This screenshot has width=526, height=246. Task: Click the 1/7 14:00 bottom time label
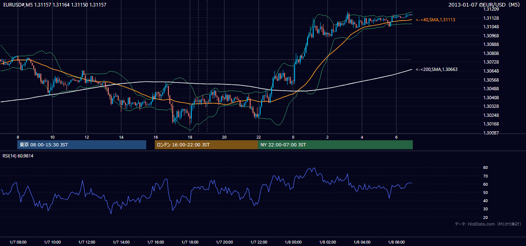pyautogui.click(x=121, y=242)
